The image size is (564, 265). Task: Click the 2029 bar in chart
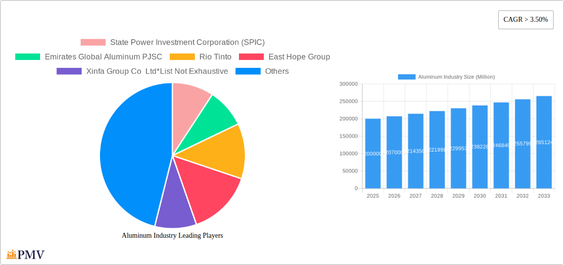point(458,148)
